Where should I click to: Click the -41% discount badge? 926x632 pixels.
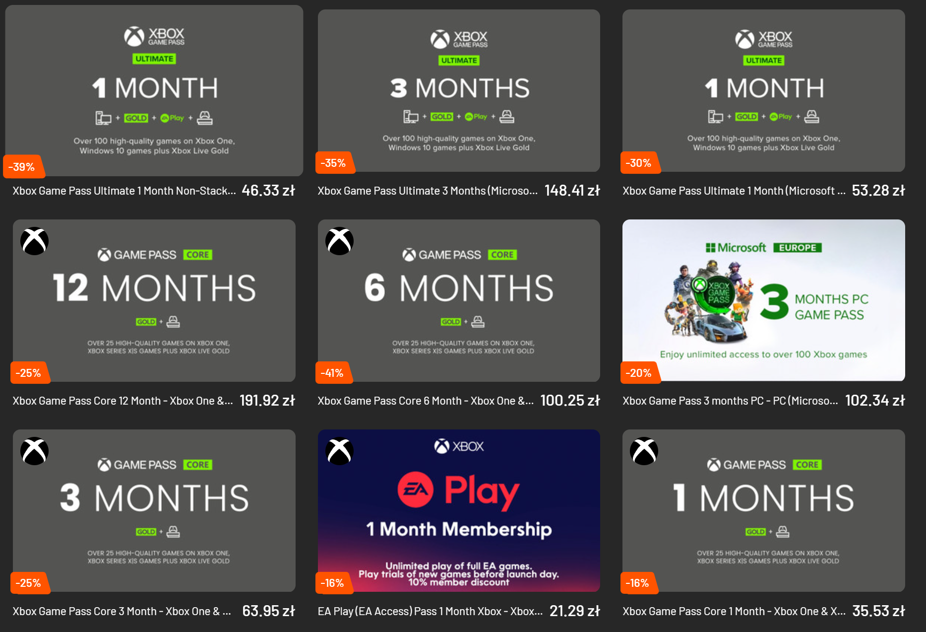(x=333, y=373)
